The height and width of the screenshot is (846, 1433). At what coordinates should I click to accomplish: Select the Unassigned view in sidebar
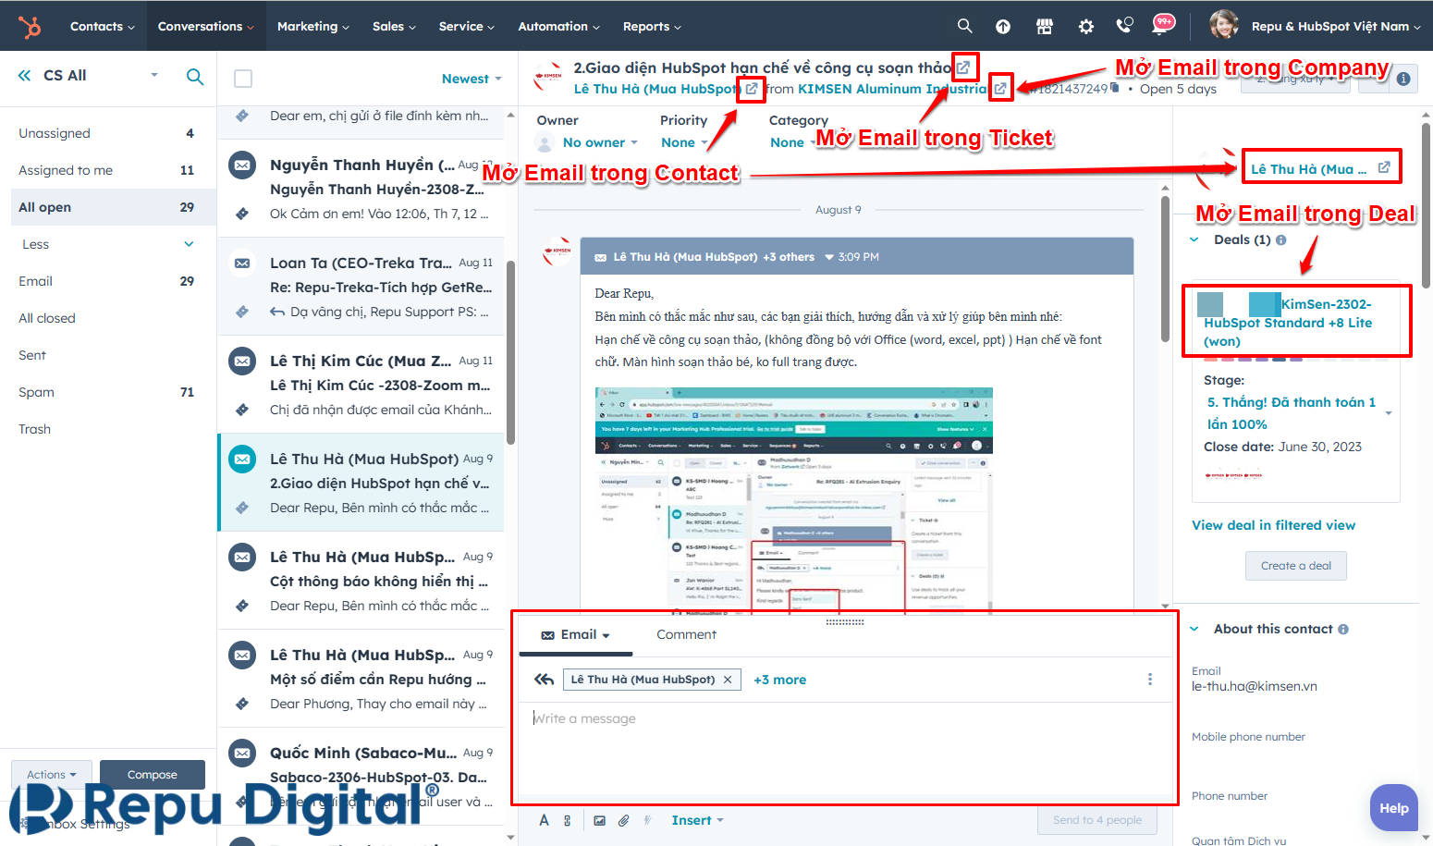108,133
